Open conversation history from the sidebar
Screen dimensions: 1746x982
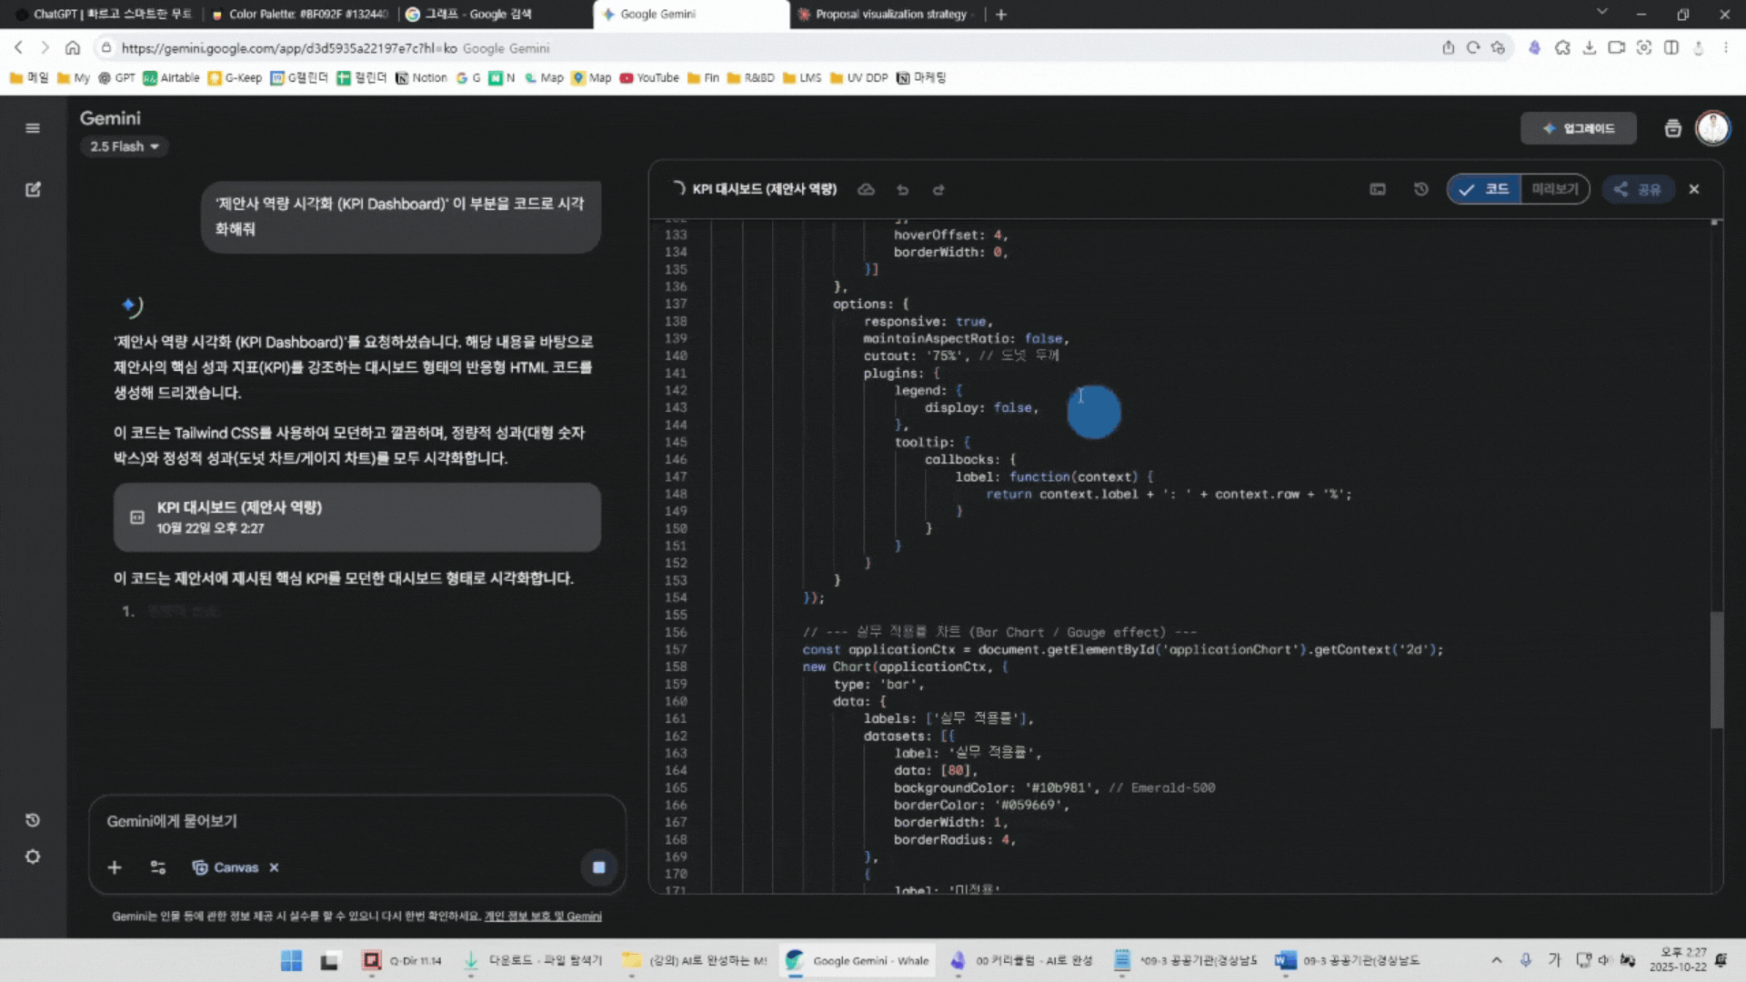(34, 819)
